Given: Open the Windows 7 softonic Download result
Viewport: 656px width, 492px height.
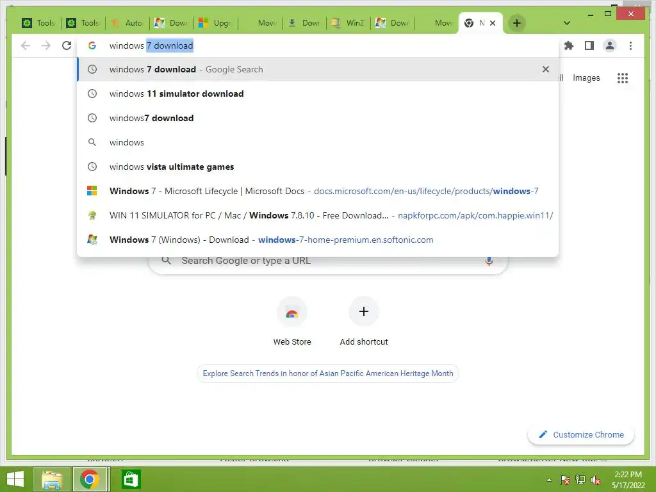Looking at the screenshot, I should 318,240.
